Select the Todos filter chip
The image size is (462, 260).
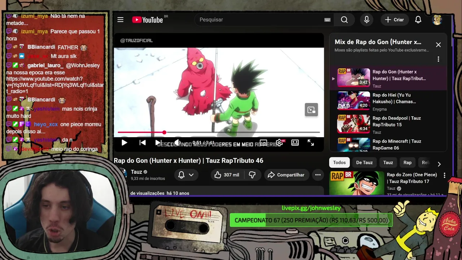[x=339, y=162]
